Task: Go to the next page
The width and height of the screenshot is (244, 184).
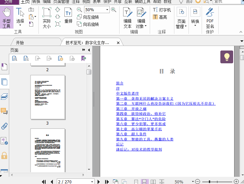Action: click(99, 182)
